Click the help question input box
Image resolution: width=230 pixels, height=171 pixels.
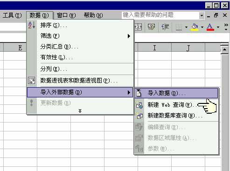(x=160, y=15)
